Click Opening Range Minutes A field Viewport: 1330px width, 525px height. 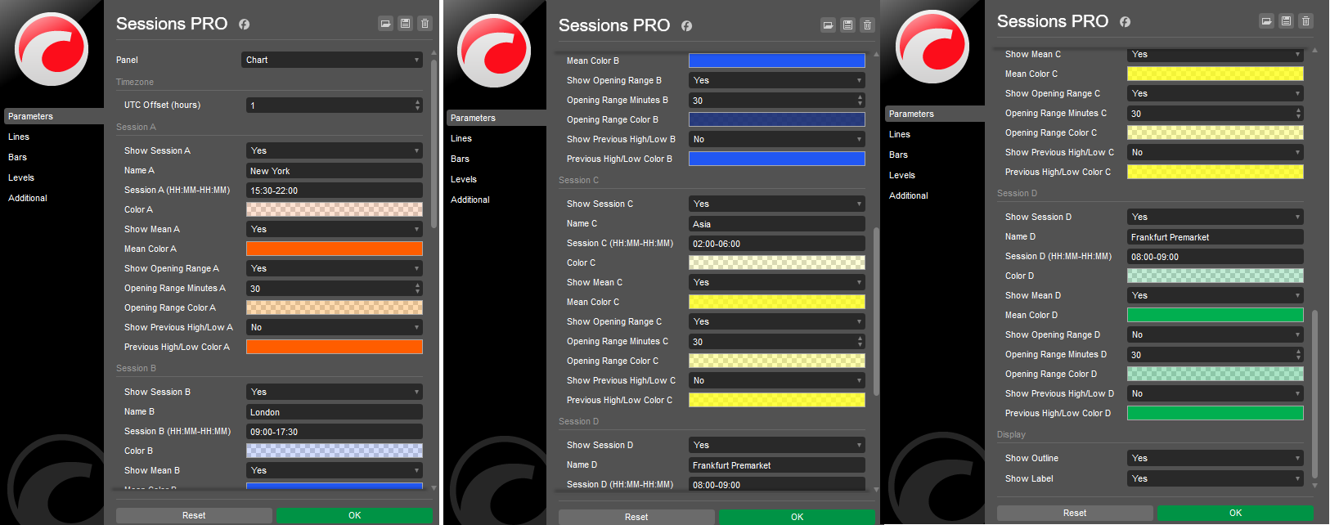coord(335,288)
